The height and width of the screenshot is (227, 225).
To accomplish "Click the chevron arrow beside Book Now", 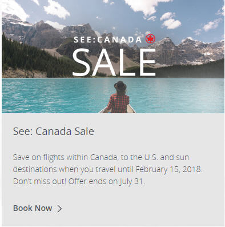I will [x=59, y=209].
